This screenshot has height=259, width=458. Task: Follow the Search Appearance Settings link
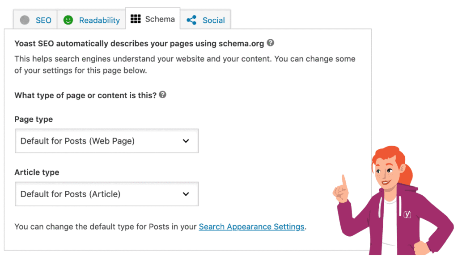tap(251, 226)
